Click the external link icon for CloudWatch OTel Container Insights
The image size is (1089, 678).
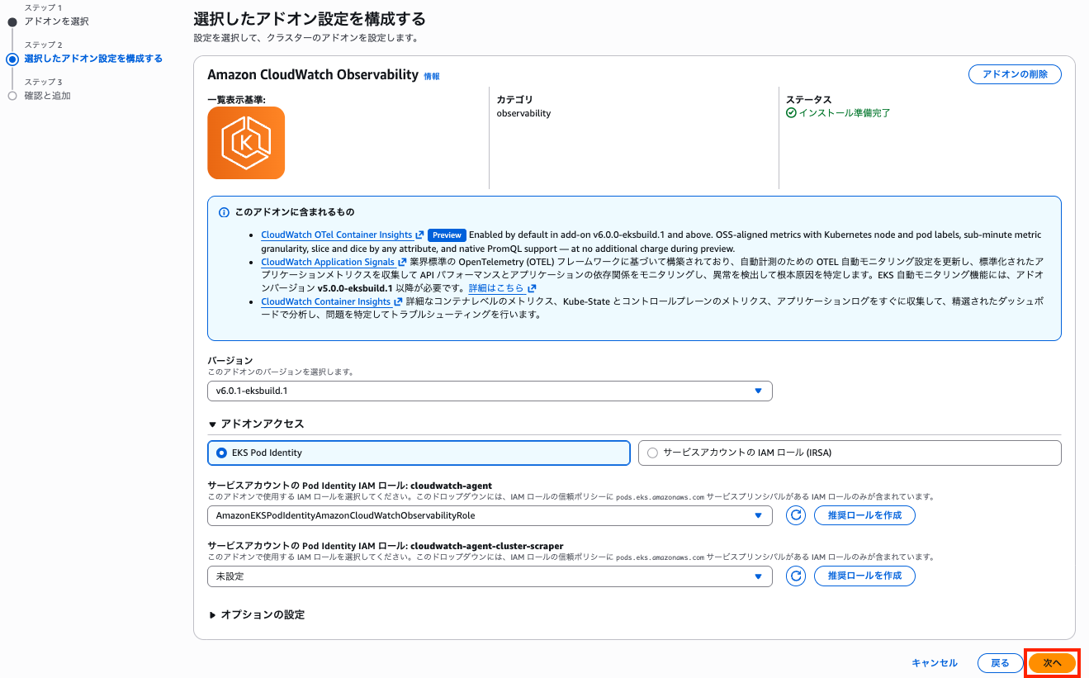419,235
